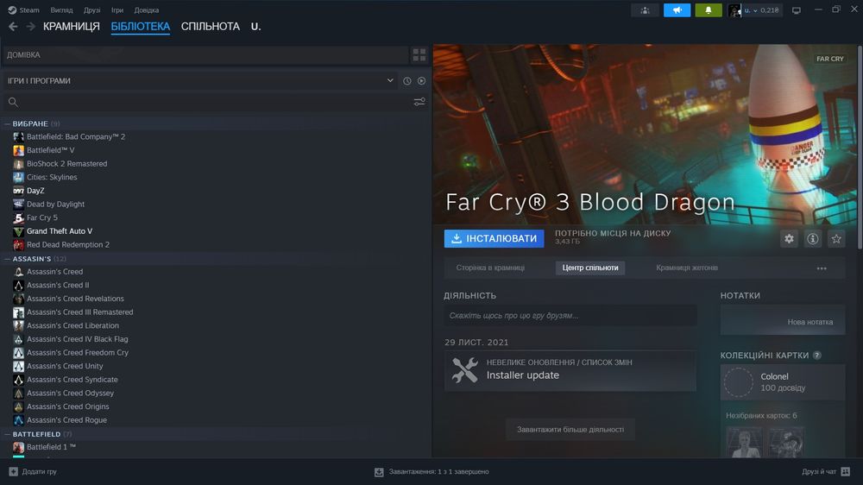Click the FAR CRY tag on the banner

pos(830,59)
